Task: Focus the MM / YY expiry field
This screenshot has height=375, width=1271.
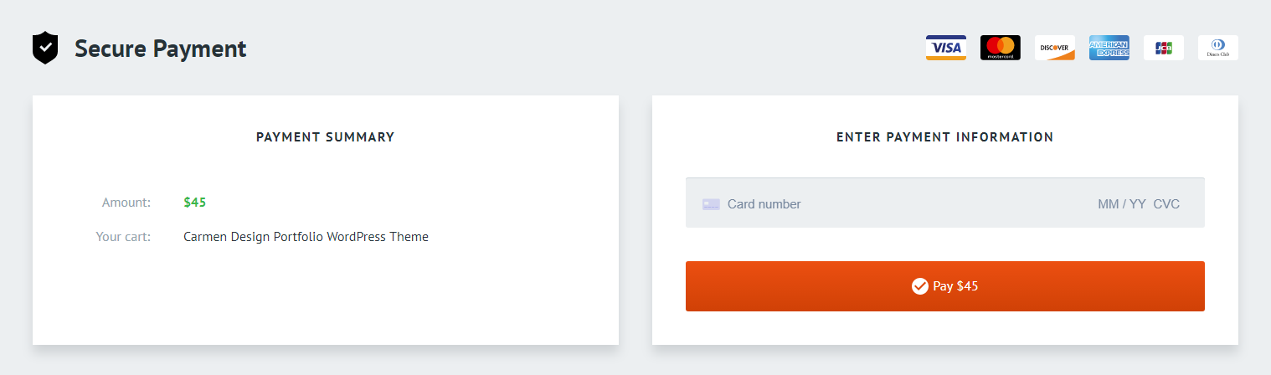Action: pyautogui.click(x=1121, y=204)
